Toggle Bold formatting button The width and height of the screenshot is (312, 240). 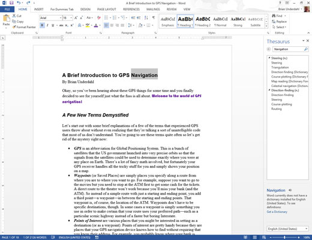(x=42, y=25)
